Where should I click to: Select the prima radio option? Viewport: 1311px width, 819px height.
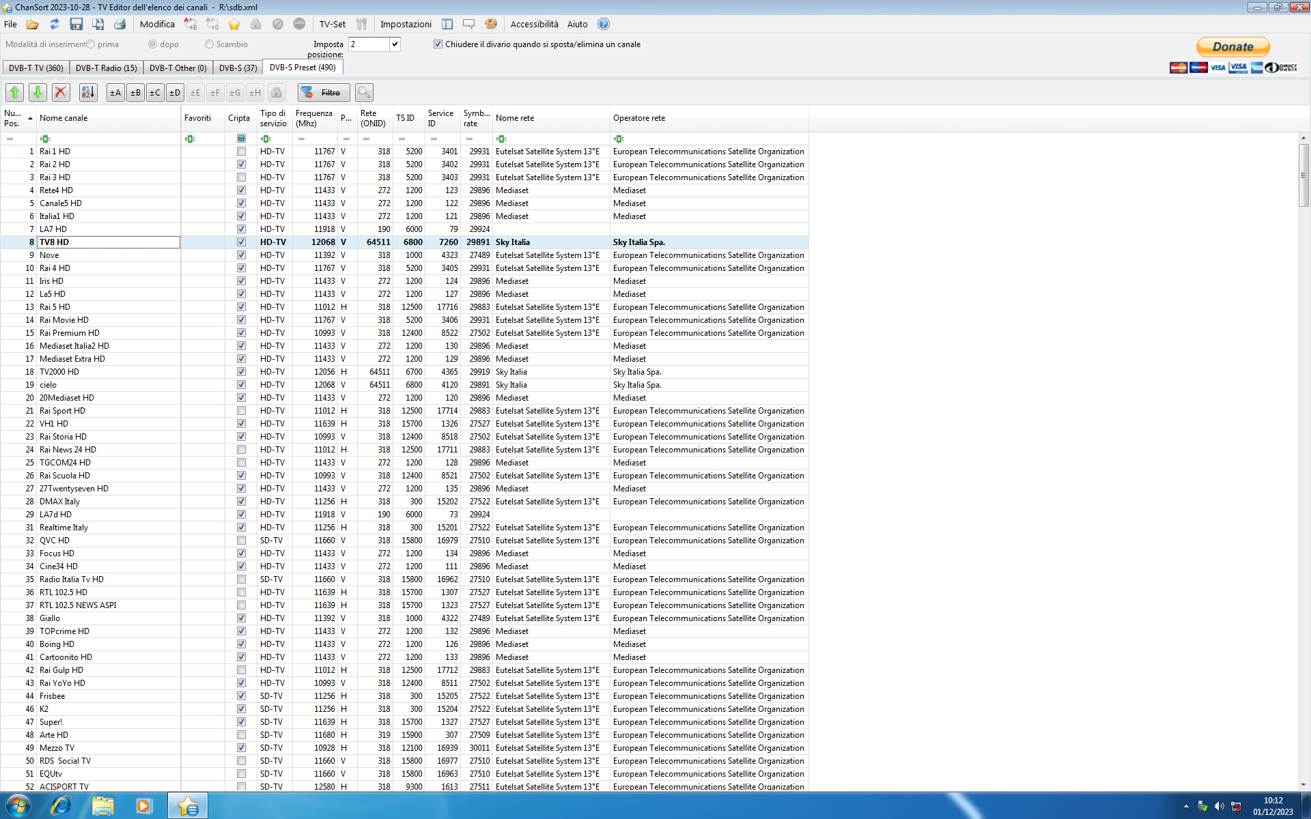[90, 44]
